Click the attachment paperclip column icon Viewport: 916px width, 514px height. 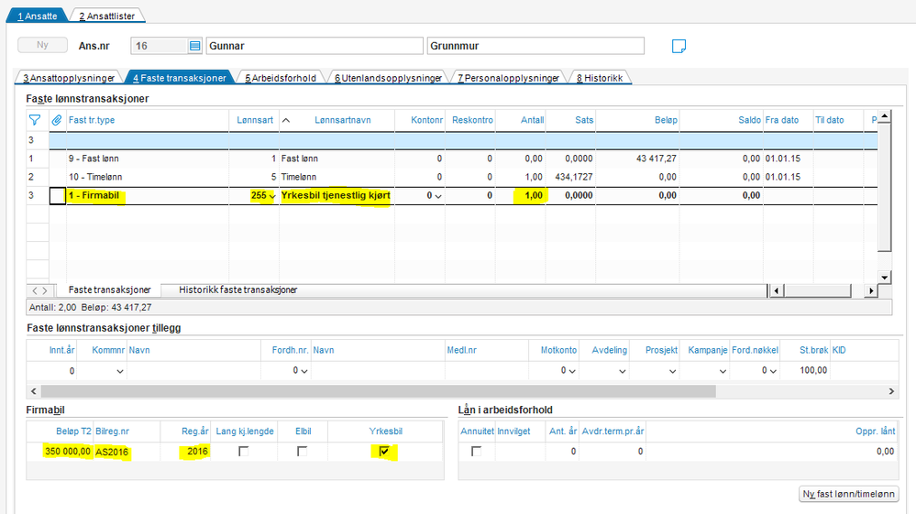pos(57,120)
